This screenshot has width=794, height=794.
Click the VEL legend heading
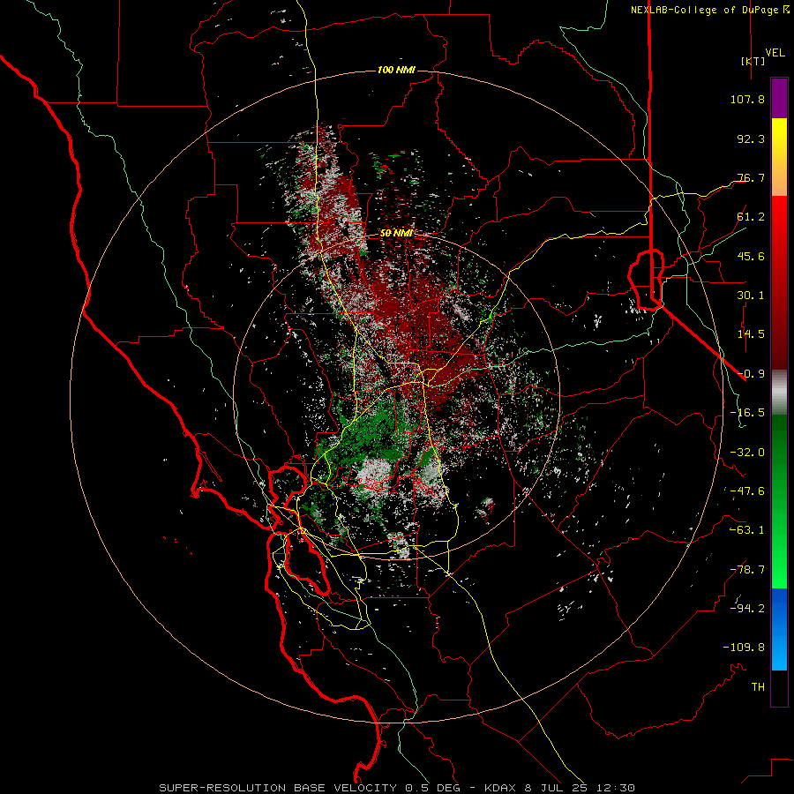775,53
